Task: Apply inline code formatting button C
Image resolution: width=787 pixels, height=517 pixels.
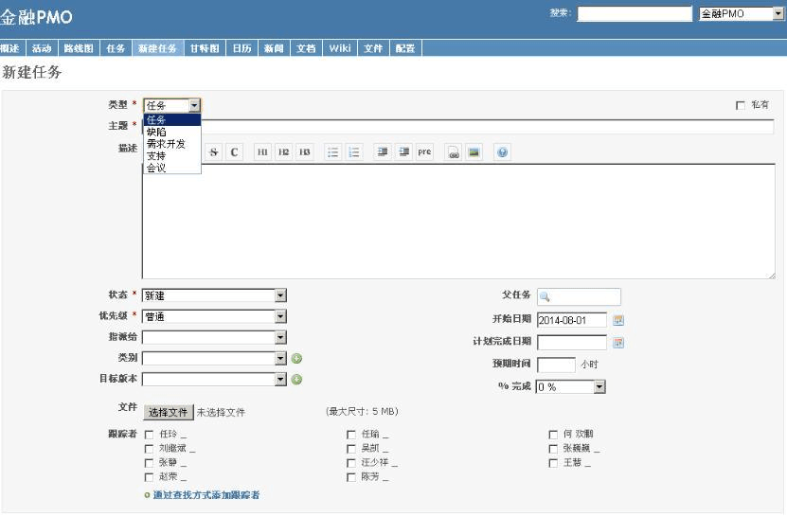Action: (234, 152)
